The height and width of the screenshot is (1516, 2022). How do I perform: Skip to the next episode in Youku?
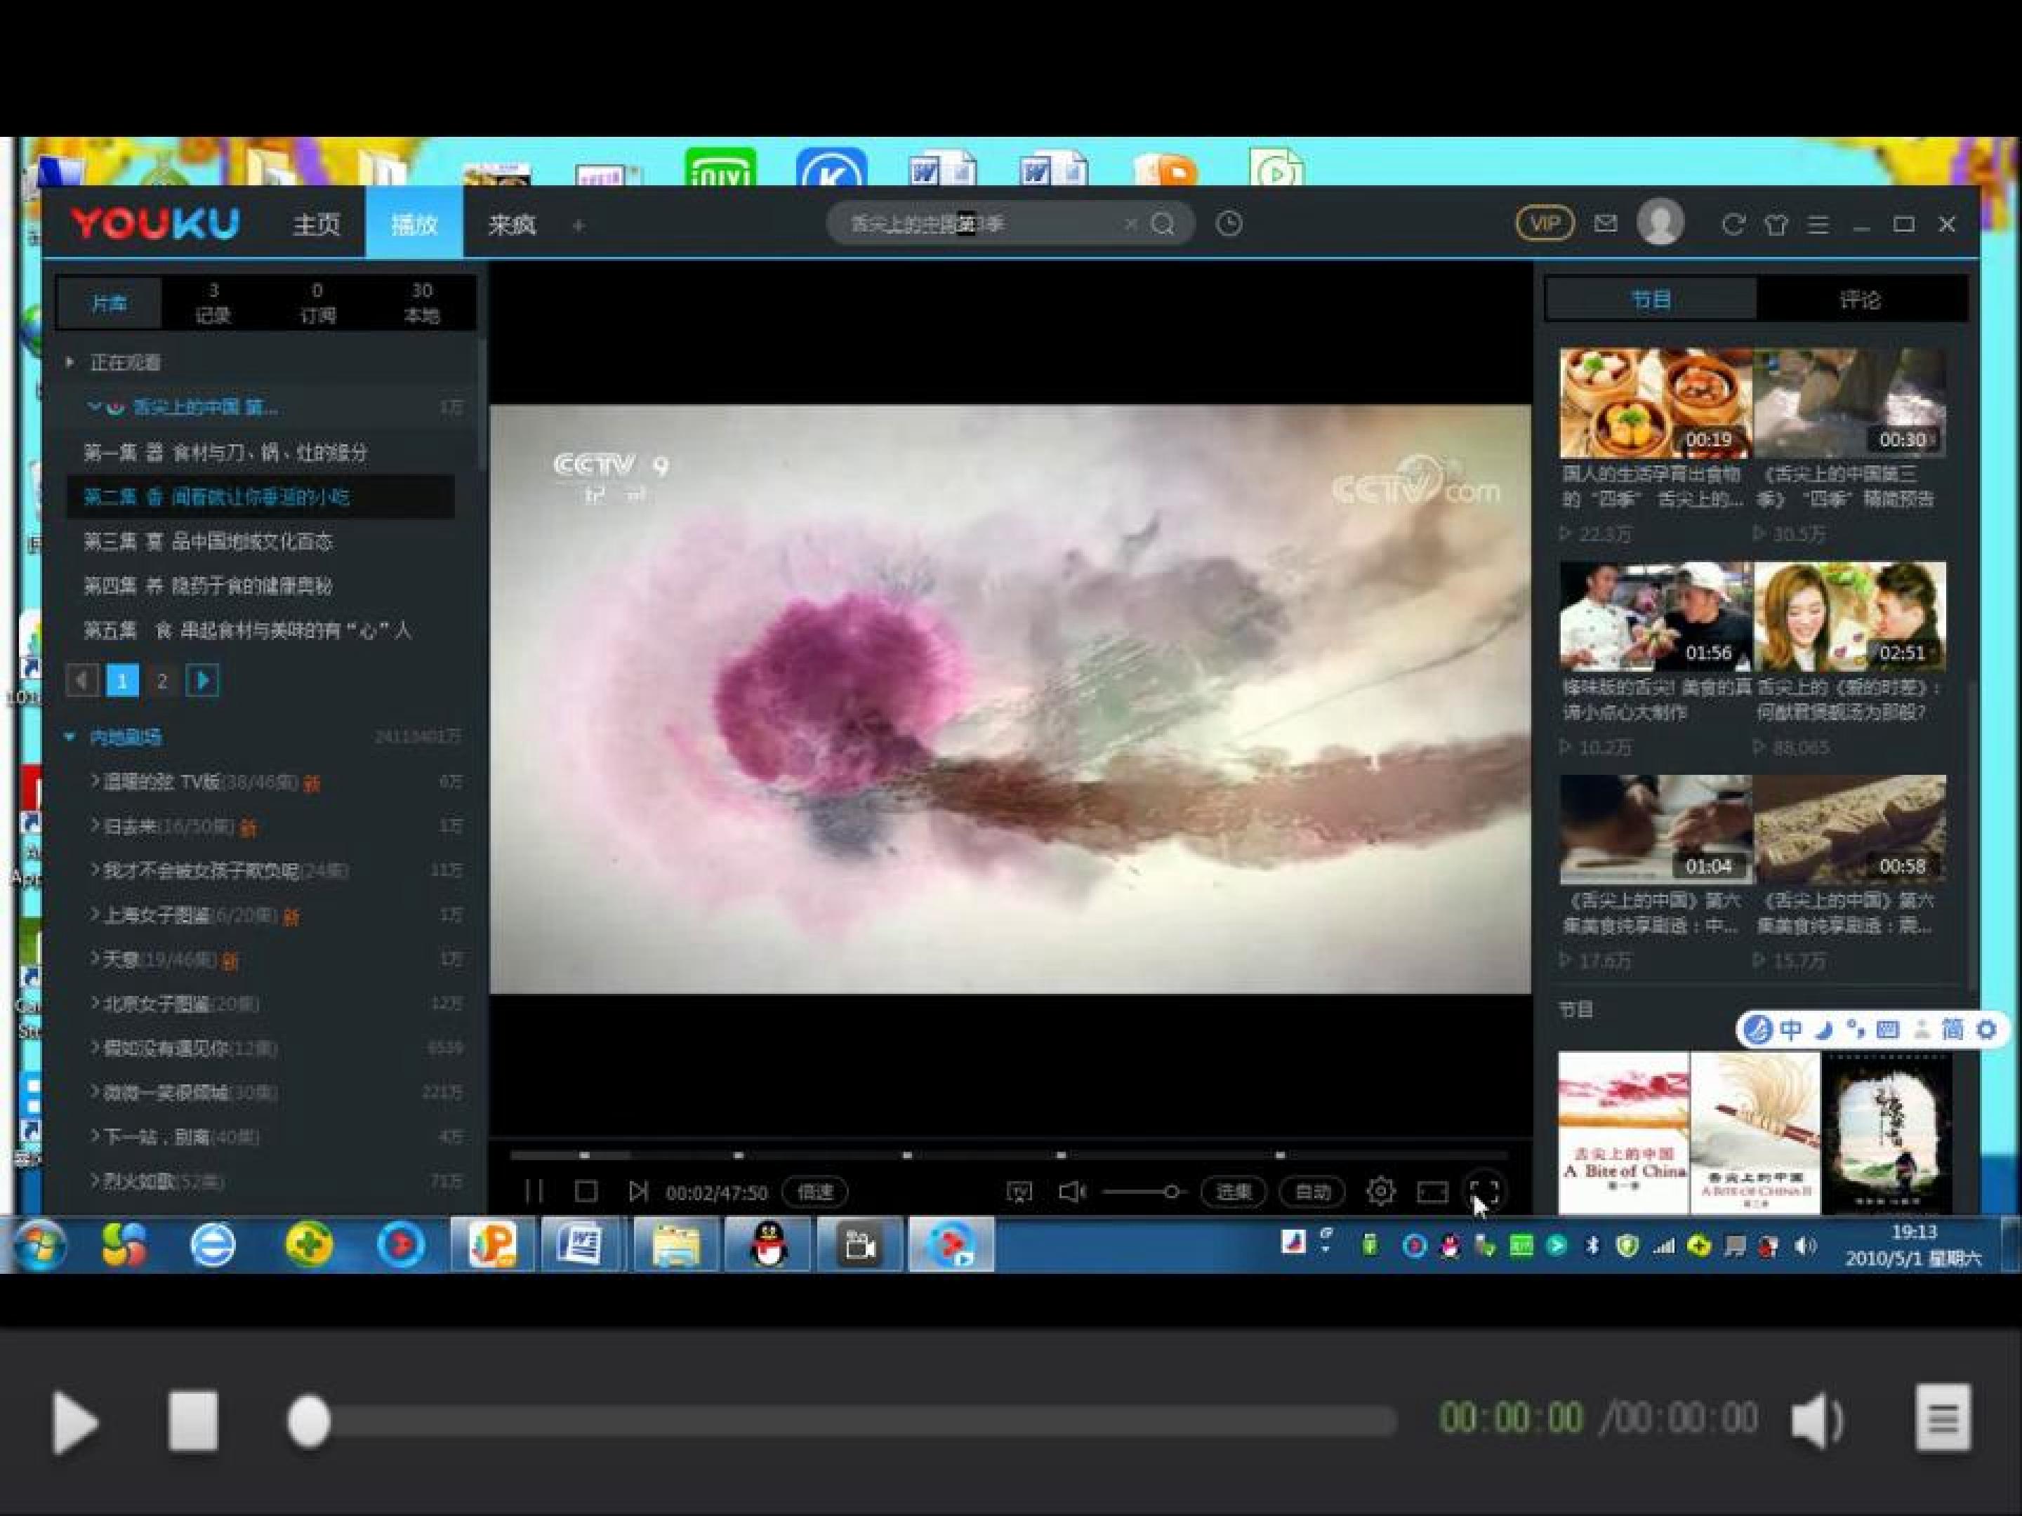638,1192
